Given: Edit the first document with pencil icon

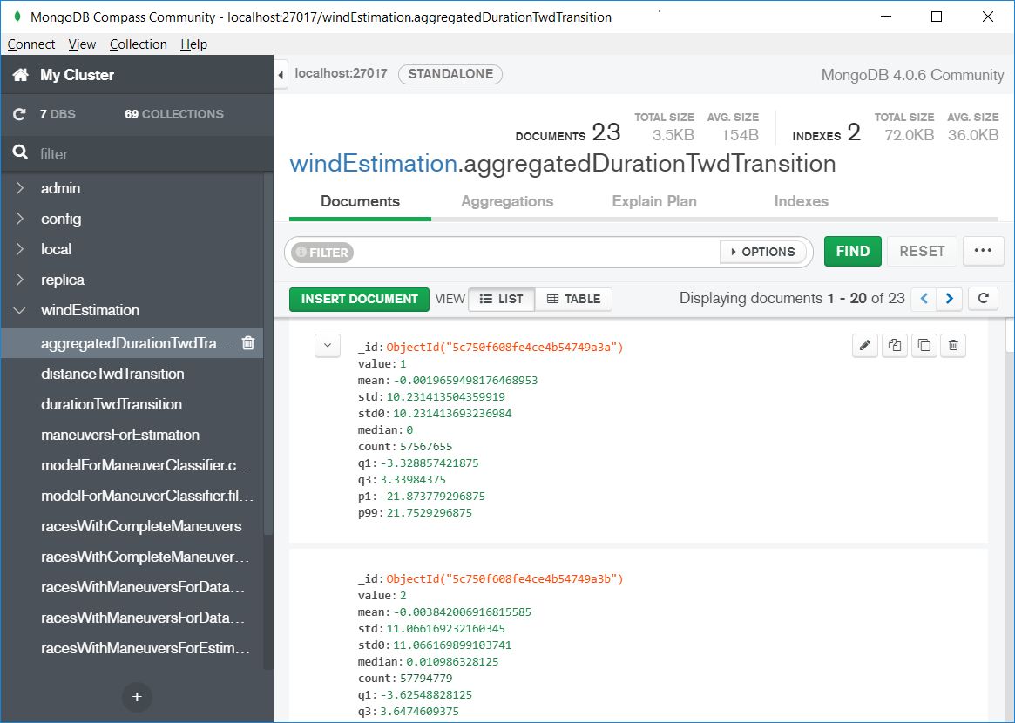Looking at the screenshot, I should pos(865,345).
